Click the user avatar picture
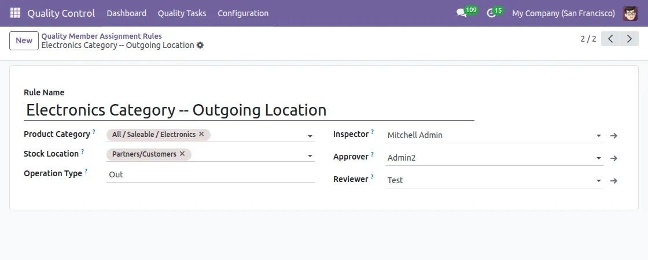This screenshot has height=260, width=648. [630, 13]
